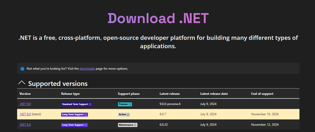Open the .NET 6.0 version link
Image resolution: width=315 pixels, height=132 pixels.
click(x=25, y=125)
